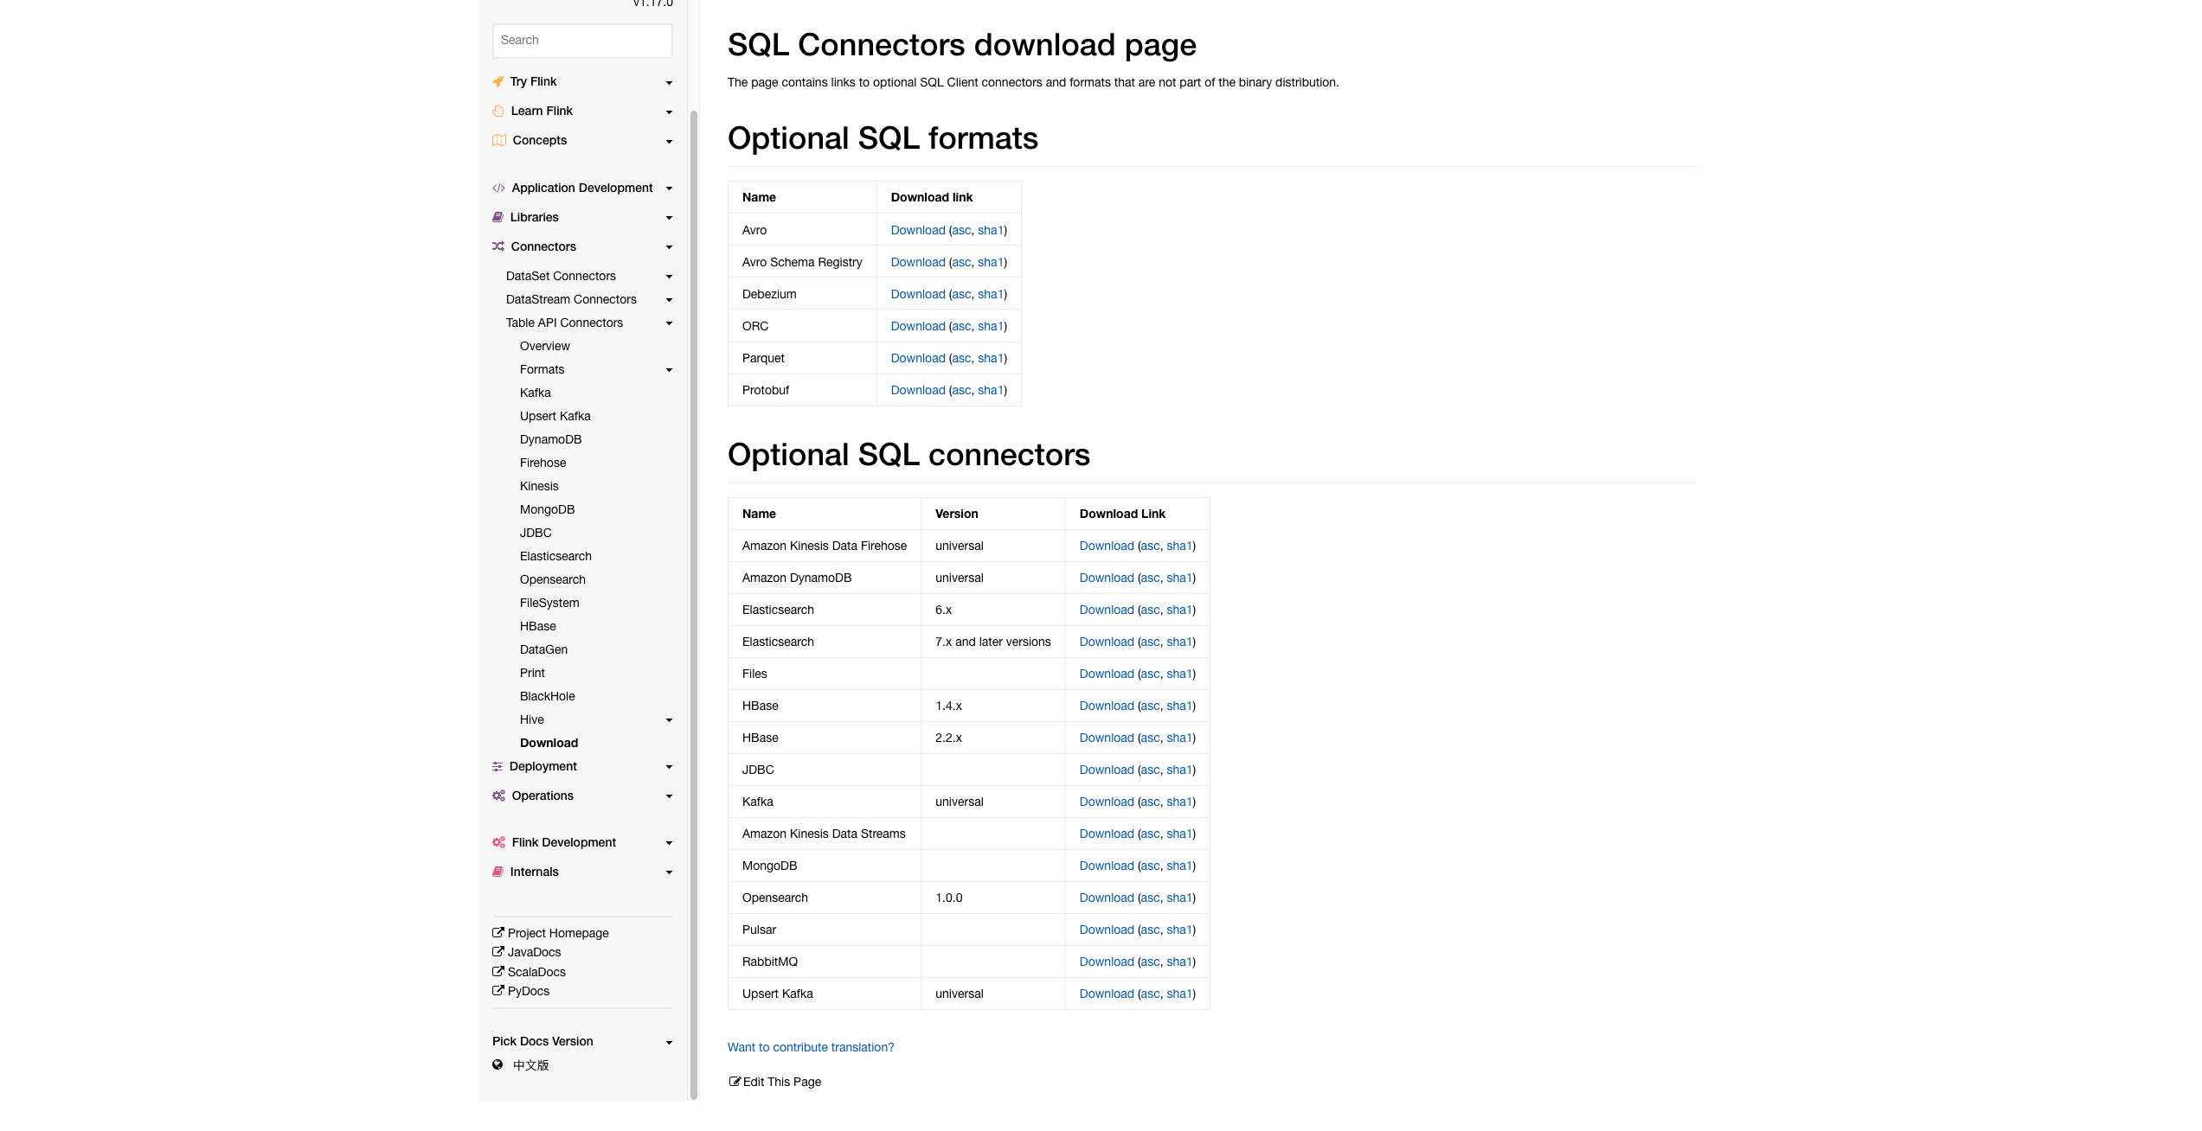The image size is (2202, 1131).
Task: Download the Avro Schema Registry format
Action: click(918, 262)
